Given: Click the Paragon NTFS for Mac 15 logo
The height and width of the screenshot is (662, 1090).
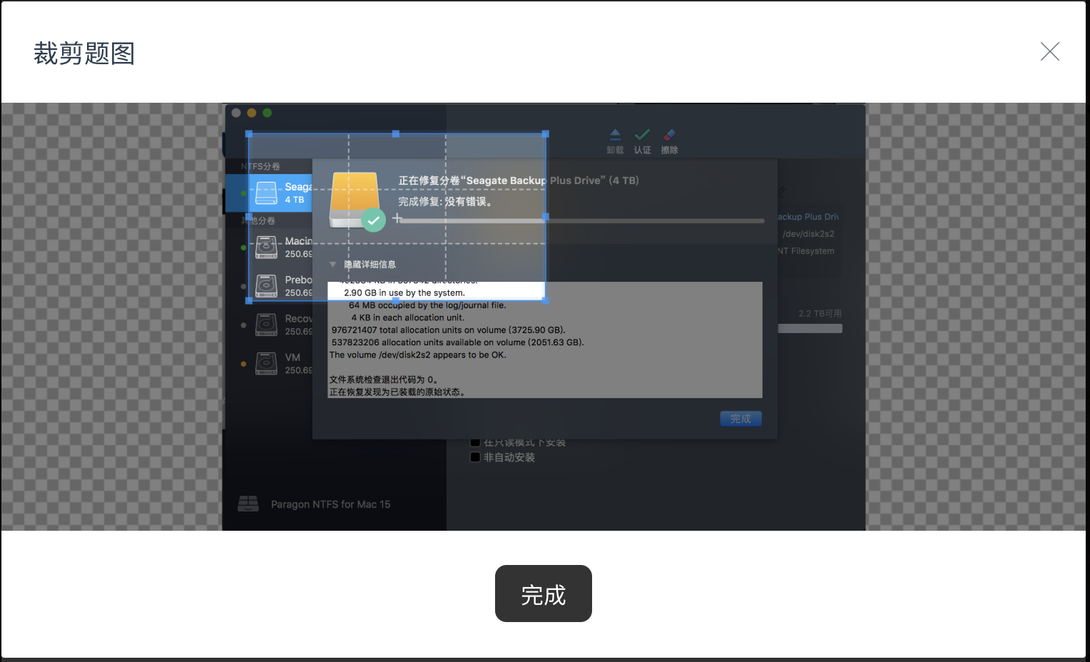Looking at the screenshot, I should tap(248, 504).
